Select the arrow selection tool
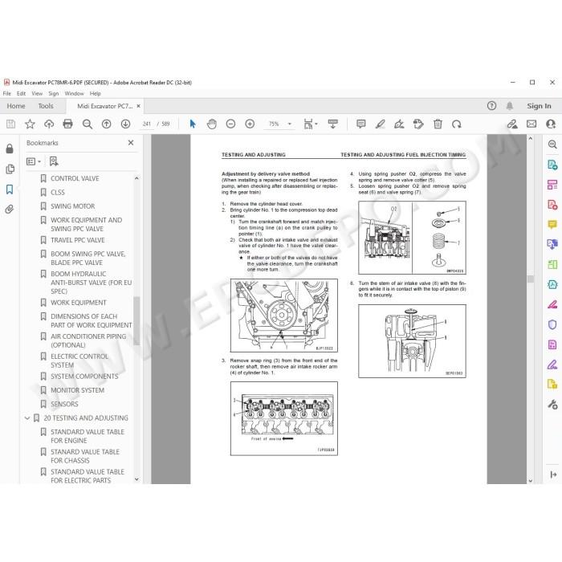 point(193,124)
